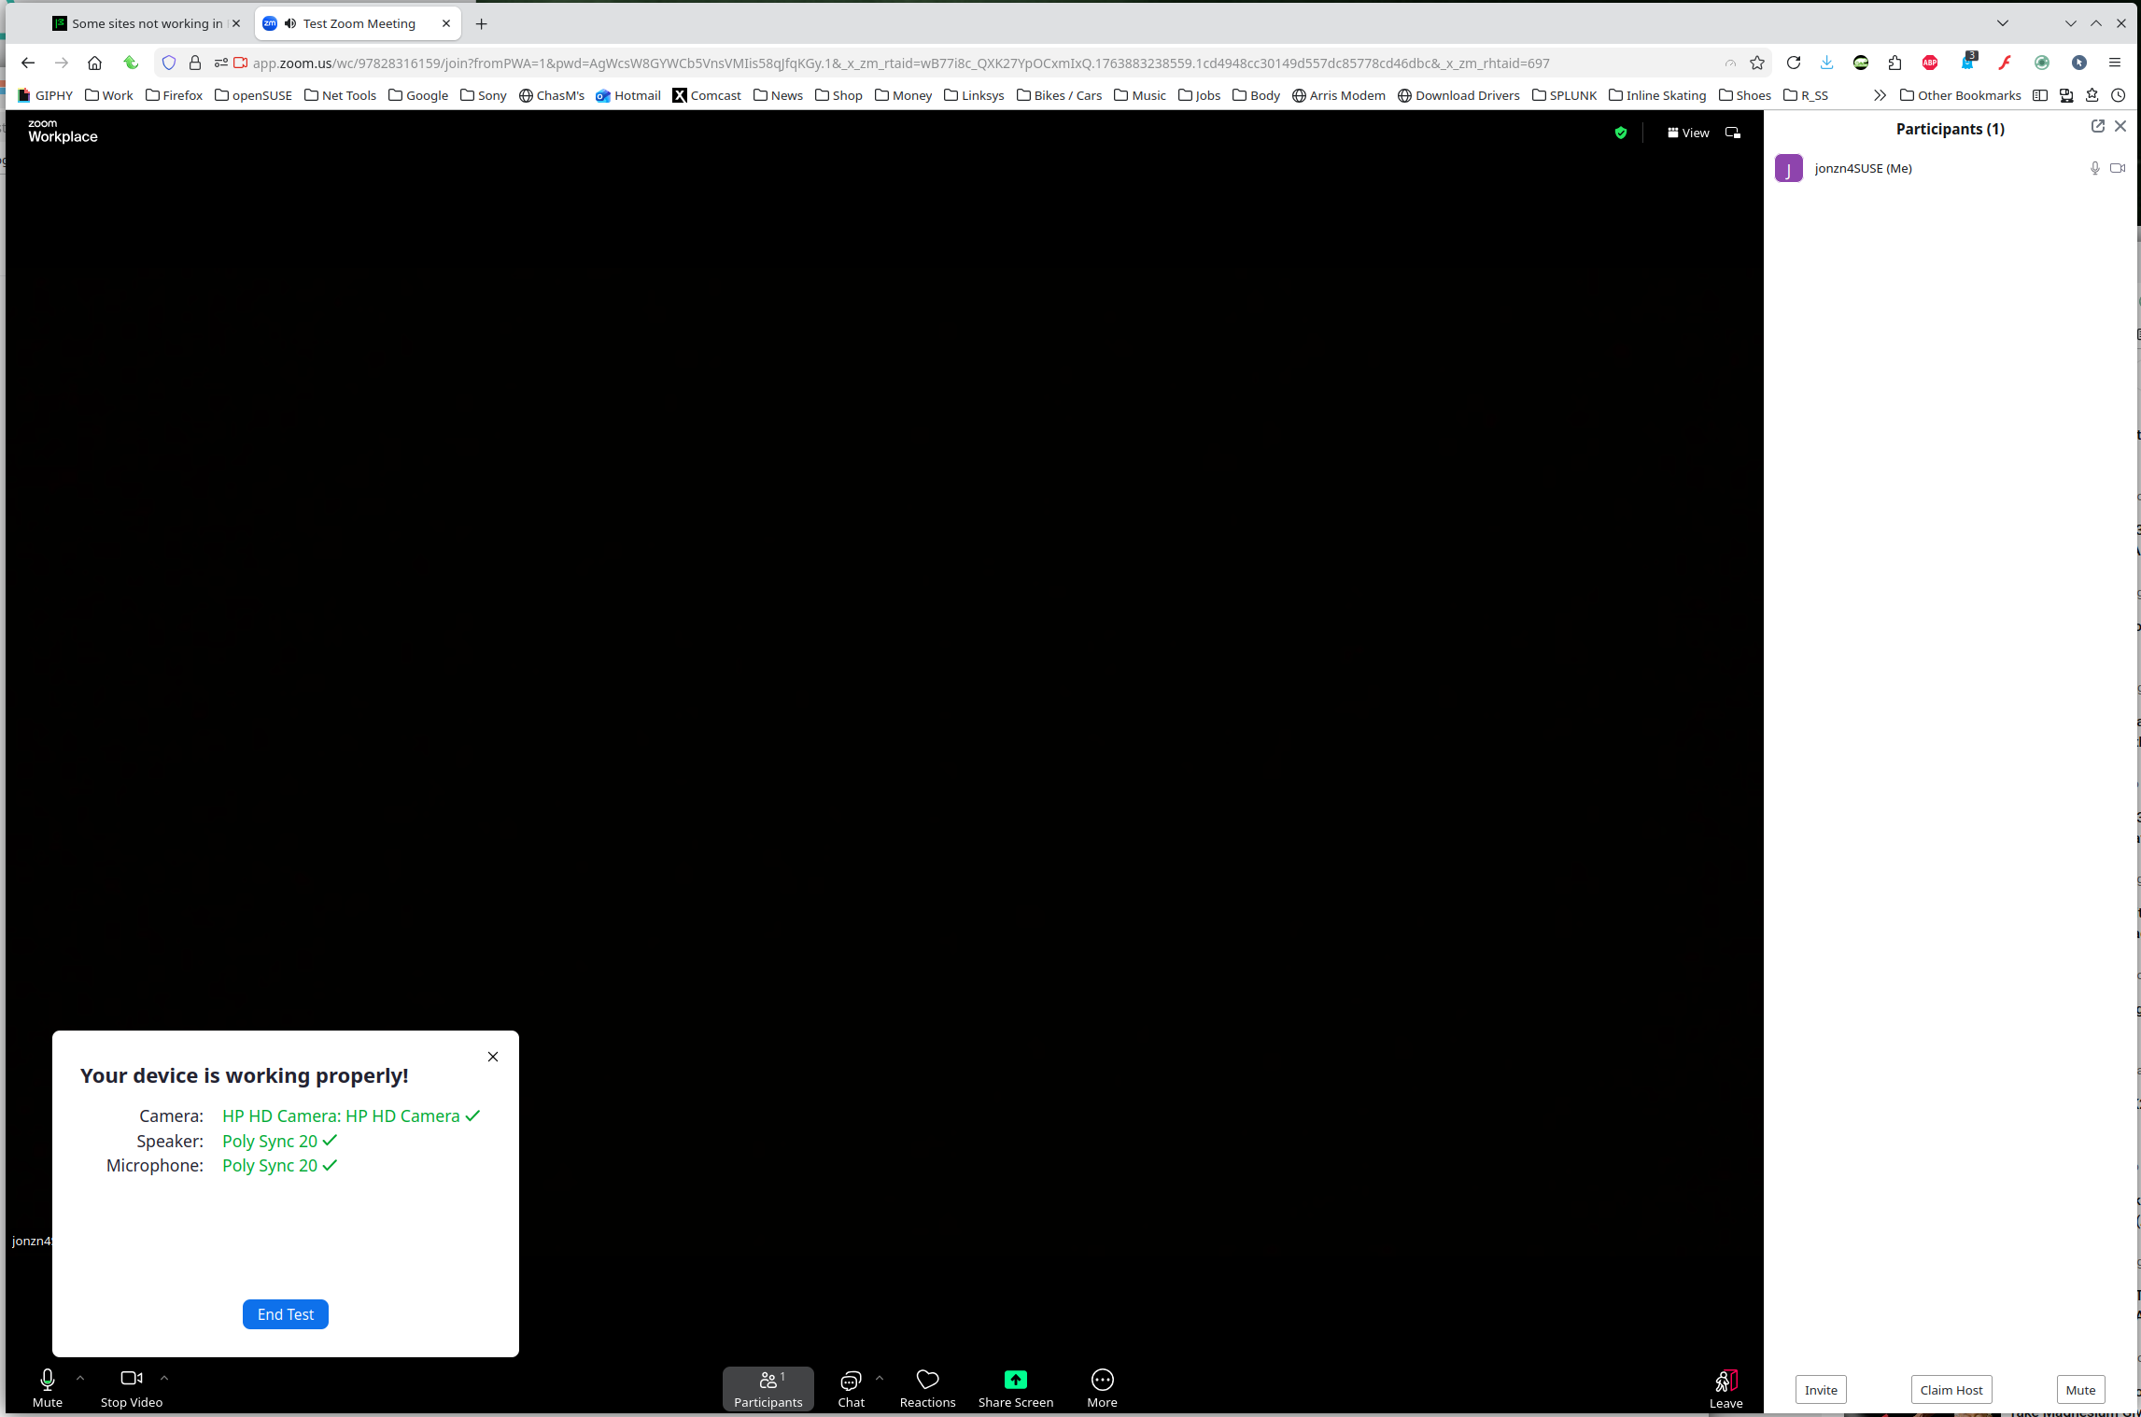Click the Claim Host button
This screenshot has height=1417, width=2141.
1951,1389
